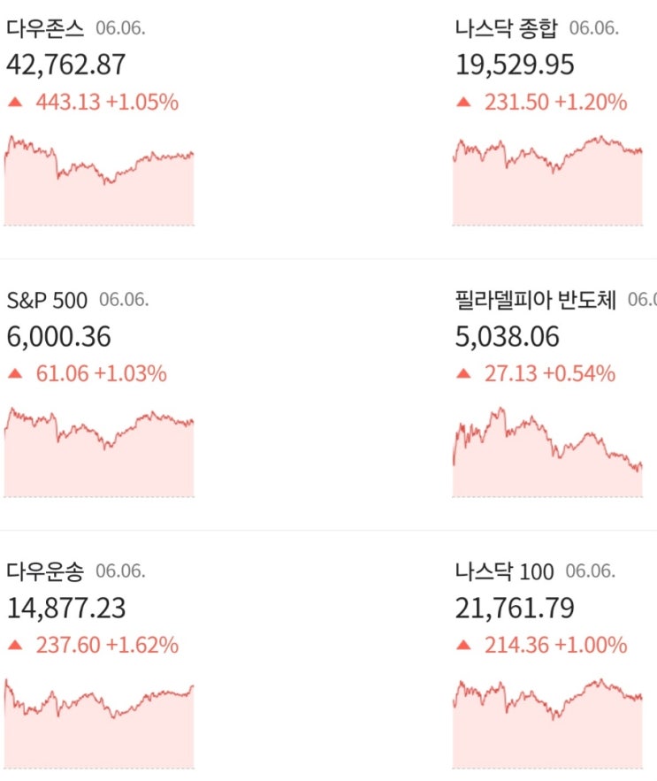Image resolution: width=657 pixels, height=781 pixels.
Task: Click the 다우존스 value 42,762.87
Action: pos(65,65)
